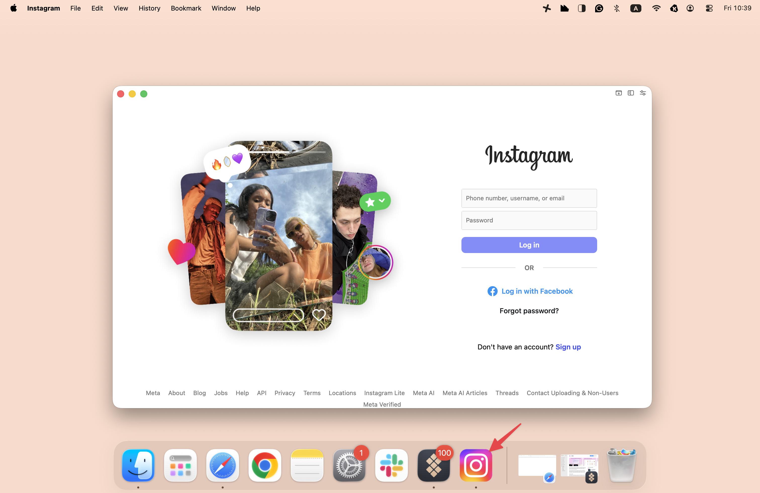The width and height of the screenshot is (760, 493).
Task: Click the Wi-Fi status icon
Action: tap(656, 8)
